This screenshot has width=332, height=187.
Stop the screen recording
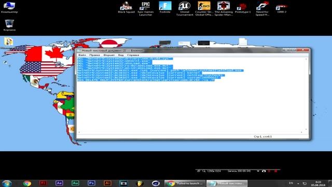[275, 171]
